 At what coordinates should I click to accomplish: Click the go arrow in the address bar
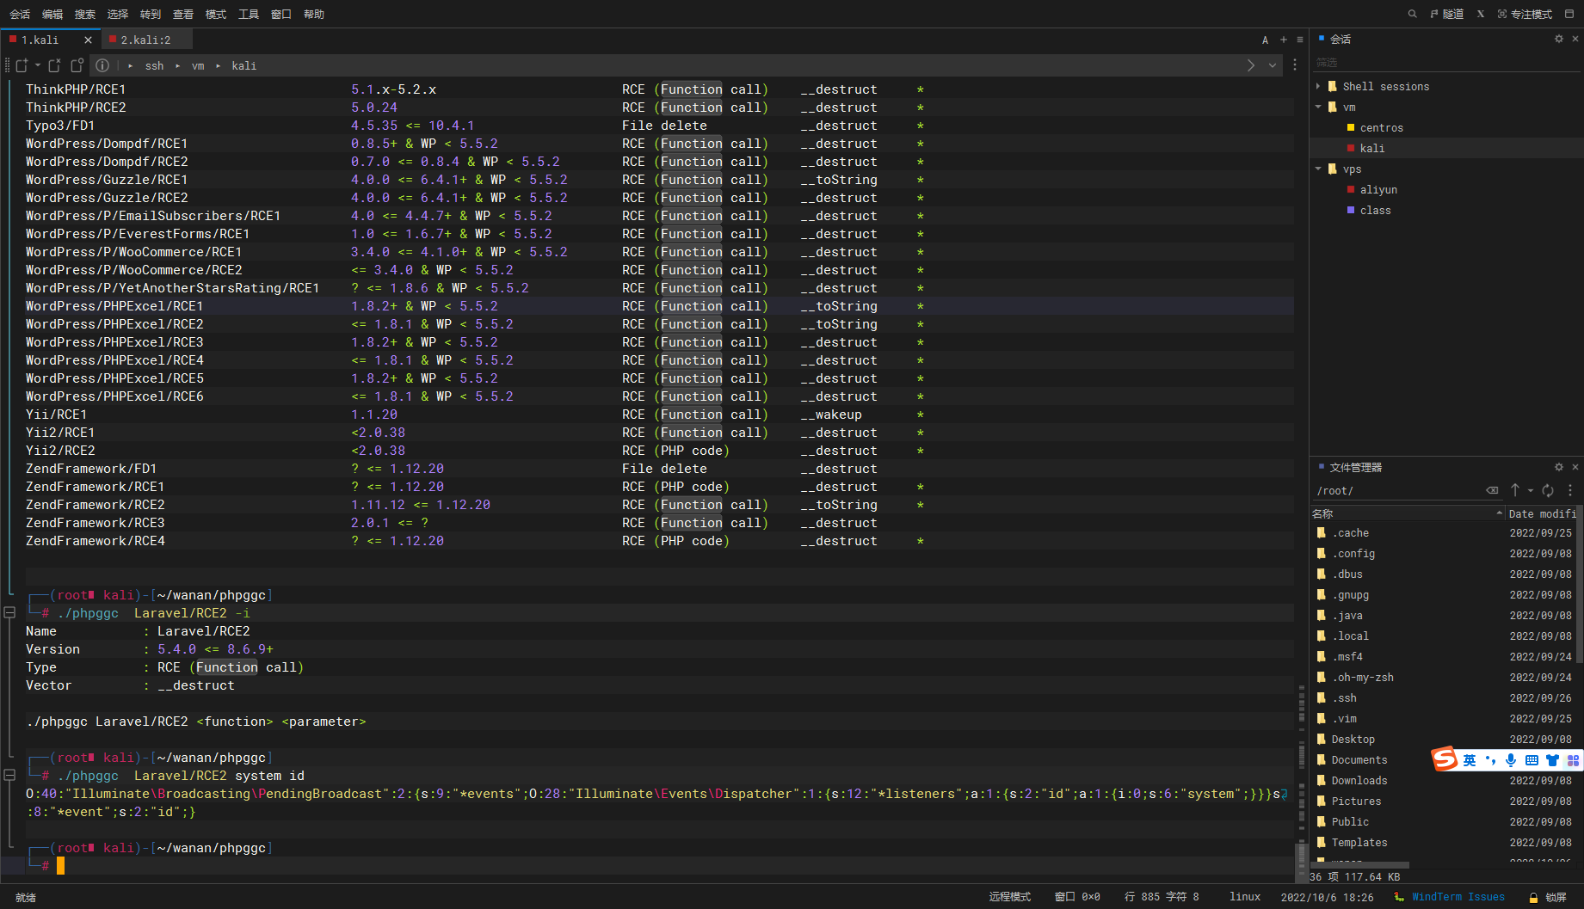pyautogui.click(x=1251, y=65)
